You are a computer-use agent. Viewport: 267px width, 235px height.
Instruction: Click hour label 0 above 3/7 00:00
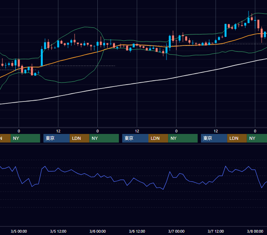(x=176, y=131)
